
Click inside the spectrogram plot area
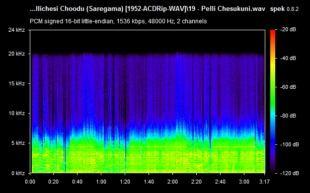148,102
